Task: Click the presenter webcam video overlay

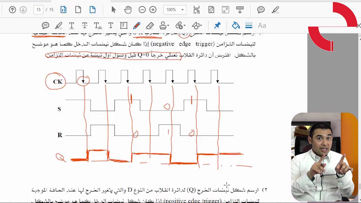Action: pos(324,157)
